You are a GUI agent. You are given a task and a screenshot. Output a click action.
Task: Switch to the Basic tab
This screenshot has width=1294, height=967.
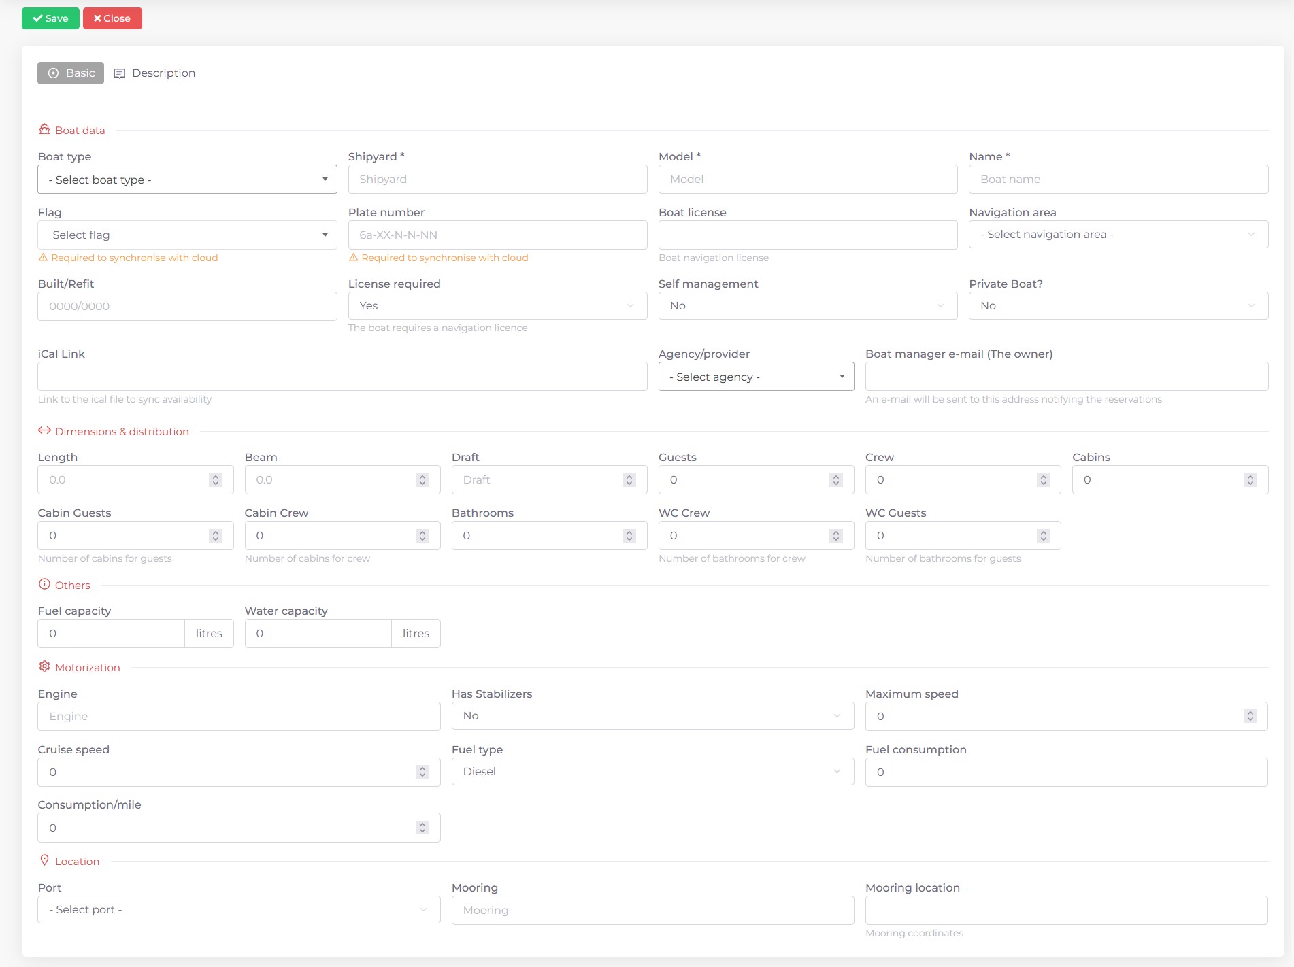[x=71, y=73]
